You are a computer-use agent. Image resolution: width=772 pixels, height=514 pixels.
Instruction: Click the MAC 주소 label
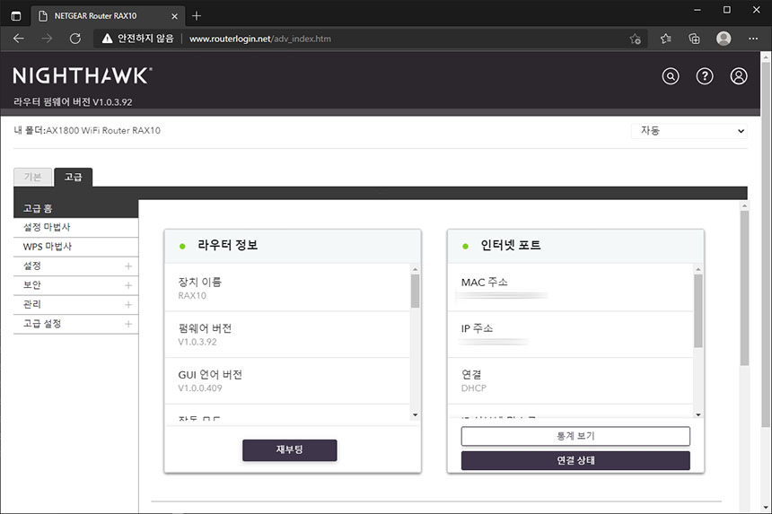click(485, 283)
